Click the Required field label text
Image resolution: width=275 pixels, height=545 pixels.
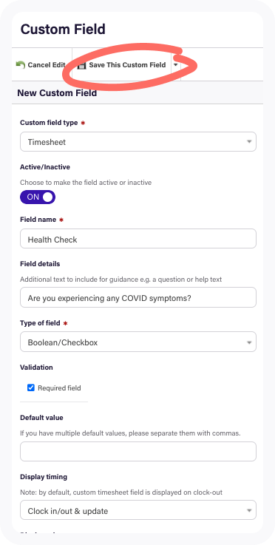[59, 388]
